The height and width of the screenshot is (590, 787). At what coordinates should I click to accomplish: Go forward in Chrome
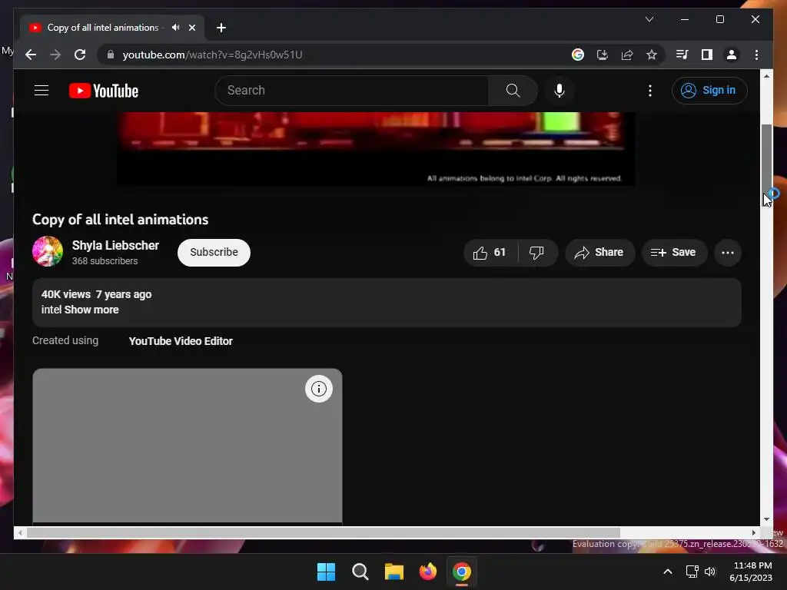pyautogui.click(x=55, y=55)
